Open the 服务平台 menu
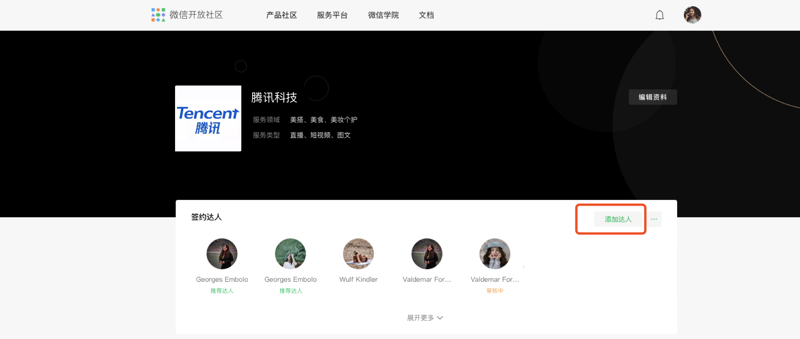Screen dimensions: 800x339 (x=332, y=15)
